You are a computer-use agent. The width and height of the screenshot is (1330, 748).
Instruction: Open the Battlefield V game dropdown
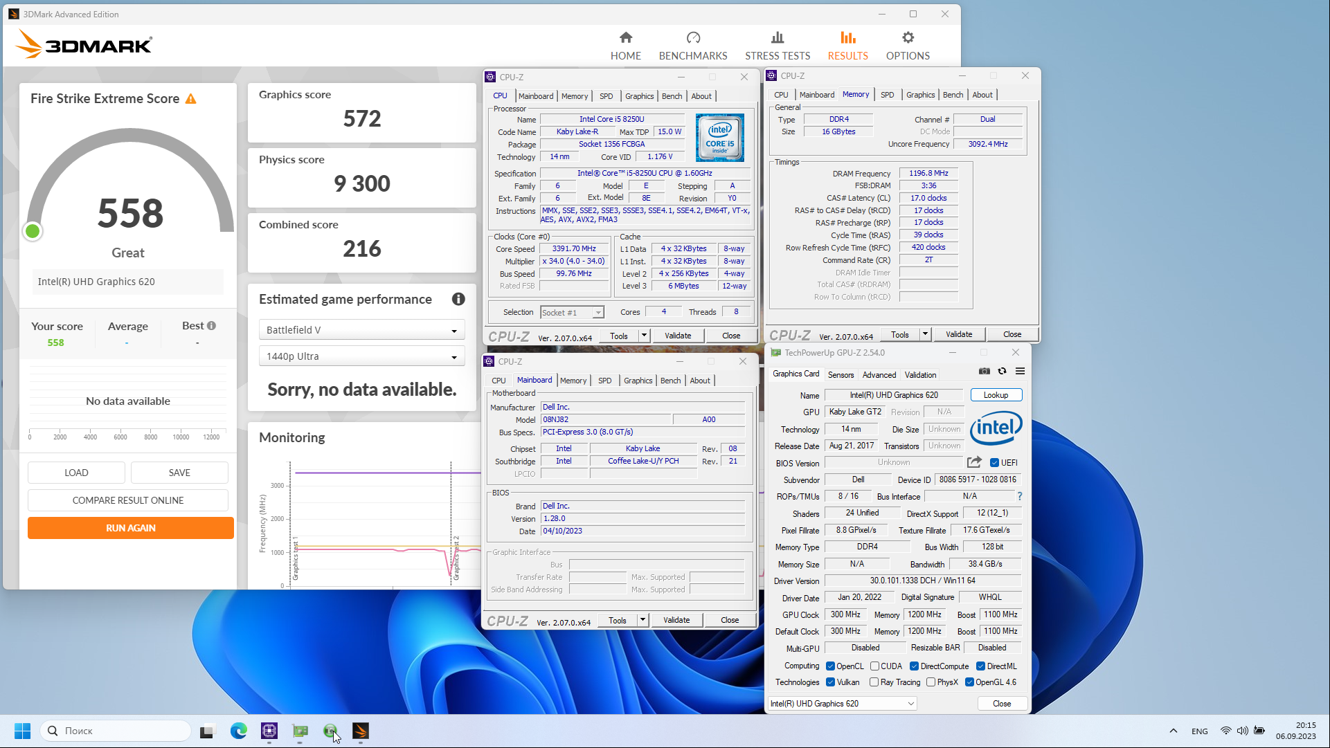[x=361, y=330]
